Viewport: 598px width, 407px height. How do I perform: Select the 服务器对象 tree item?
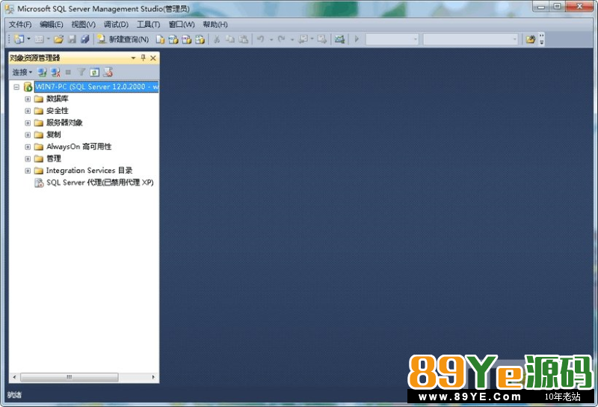(64, 123)
